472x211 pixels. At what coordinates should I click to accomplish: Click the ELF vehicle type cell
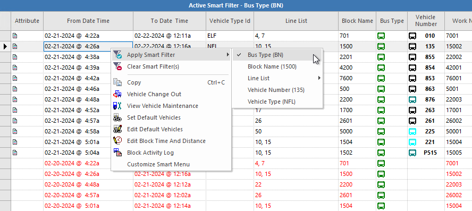click(230, 36)
